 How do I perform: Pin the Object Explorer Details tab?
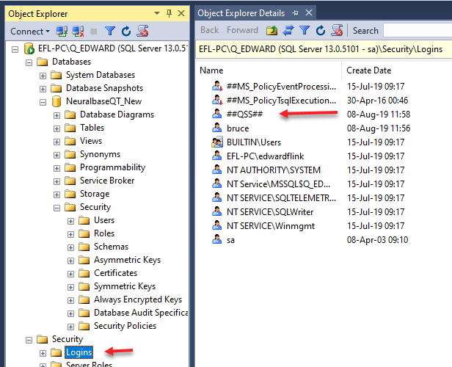(x=295, y=13)
